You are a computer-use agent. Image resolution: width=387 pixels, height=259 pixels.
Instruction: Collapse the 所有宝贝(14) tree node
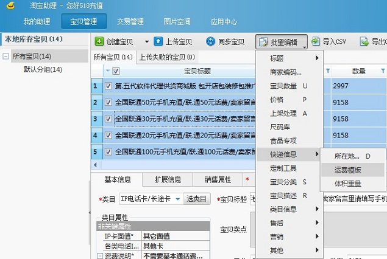click(6, 57)
